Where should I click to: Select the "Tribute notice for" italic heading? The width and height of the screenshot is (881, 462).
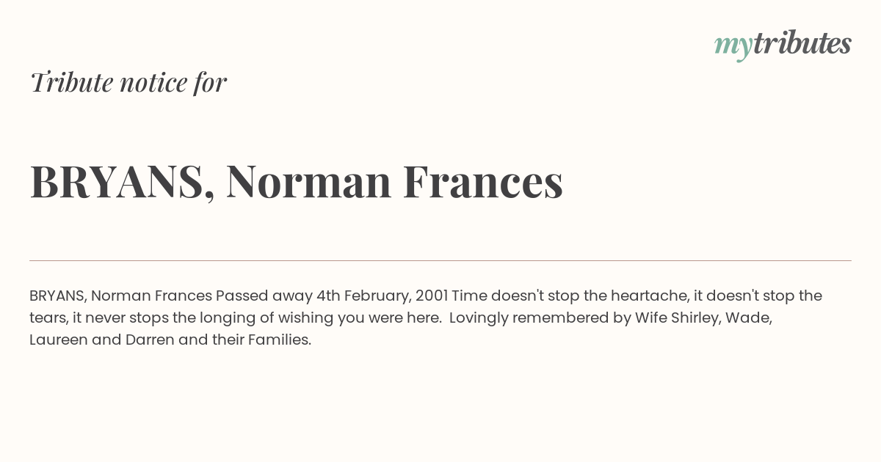pyautogui.click(x=128, y=82)
